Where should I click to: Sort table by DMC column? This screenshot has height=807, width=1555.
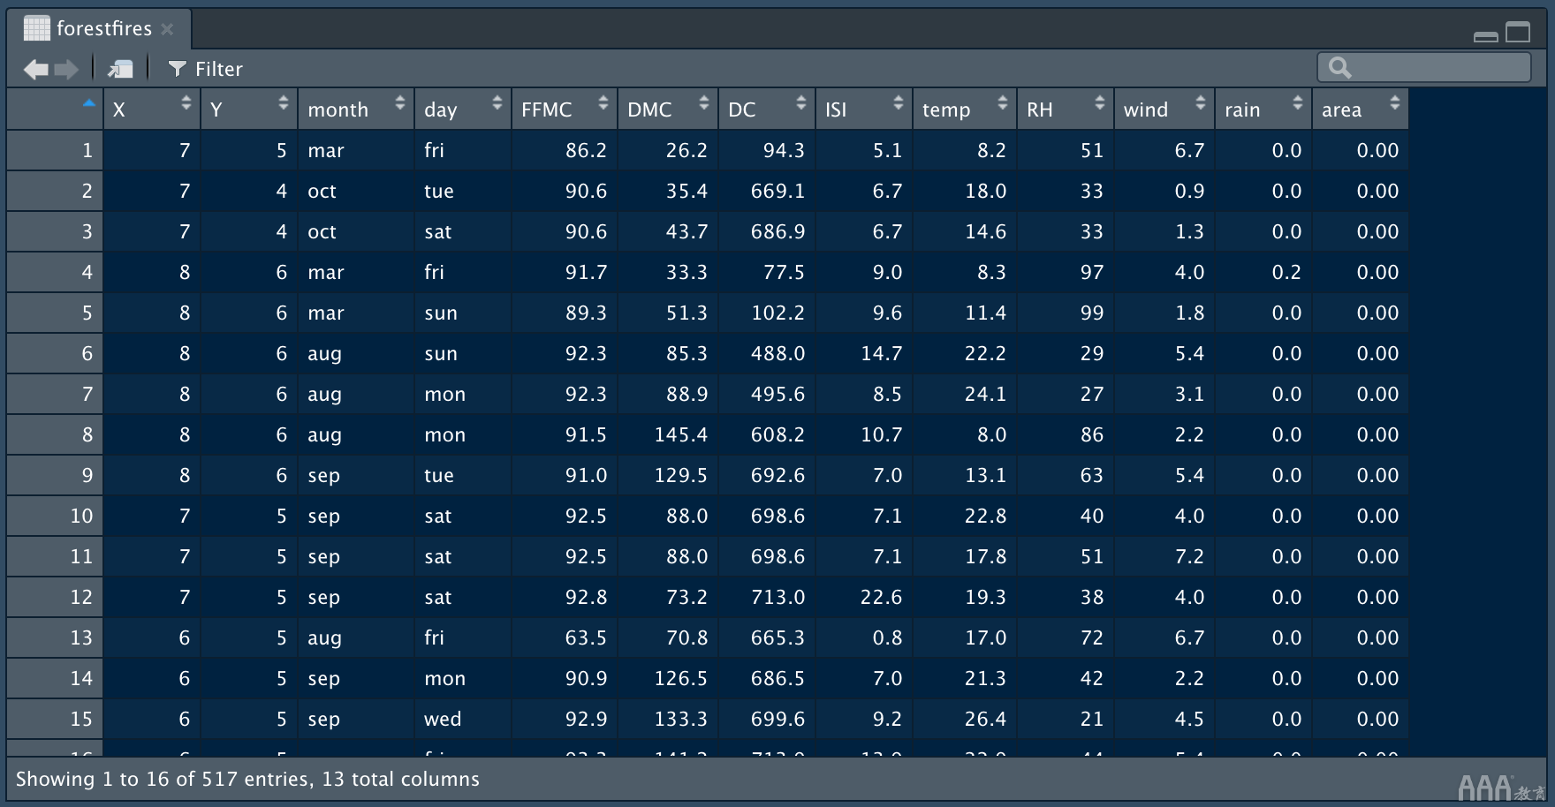tap(668, 109)
